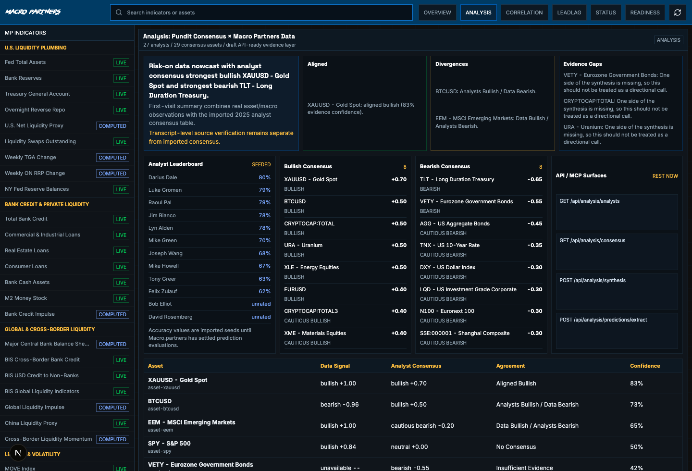The image size is (692, 471).
Task: Open the Macro Partners logo home
Action: click(x=33, y=12)
